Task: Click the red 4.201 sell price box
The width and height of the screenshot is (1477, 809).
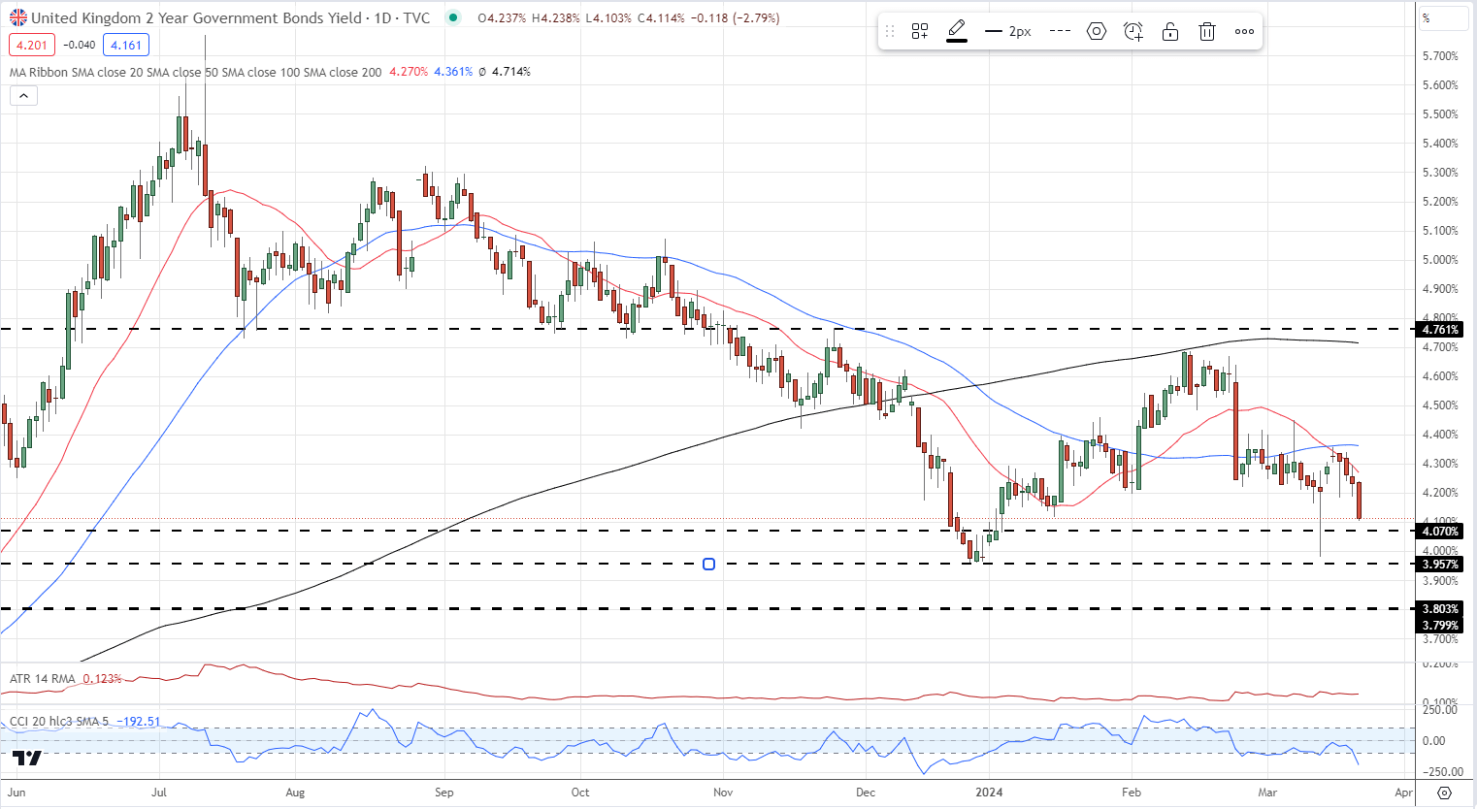Action: click(x=32, y=45)
